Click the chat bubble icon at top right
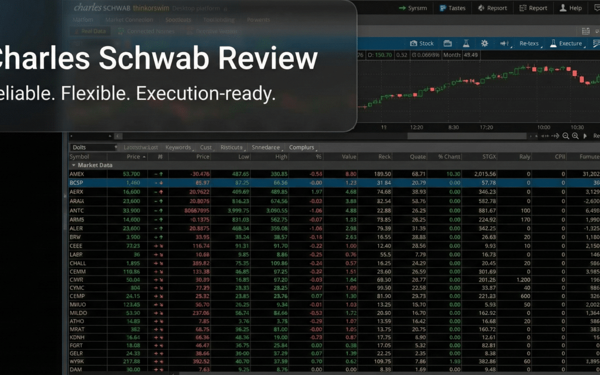The image size is (600, 375). pos(597,8)
